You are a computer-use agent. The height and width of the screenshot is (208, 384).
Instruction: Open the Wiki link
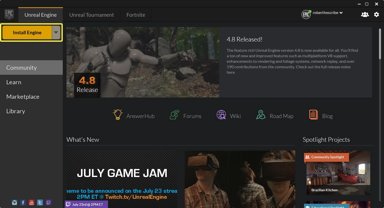click(x=235, y=116)
